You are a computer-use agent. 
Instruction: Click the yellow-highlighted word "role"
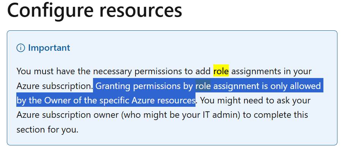point(221,71)
